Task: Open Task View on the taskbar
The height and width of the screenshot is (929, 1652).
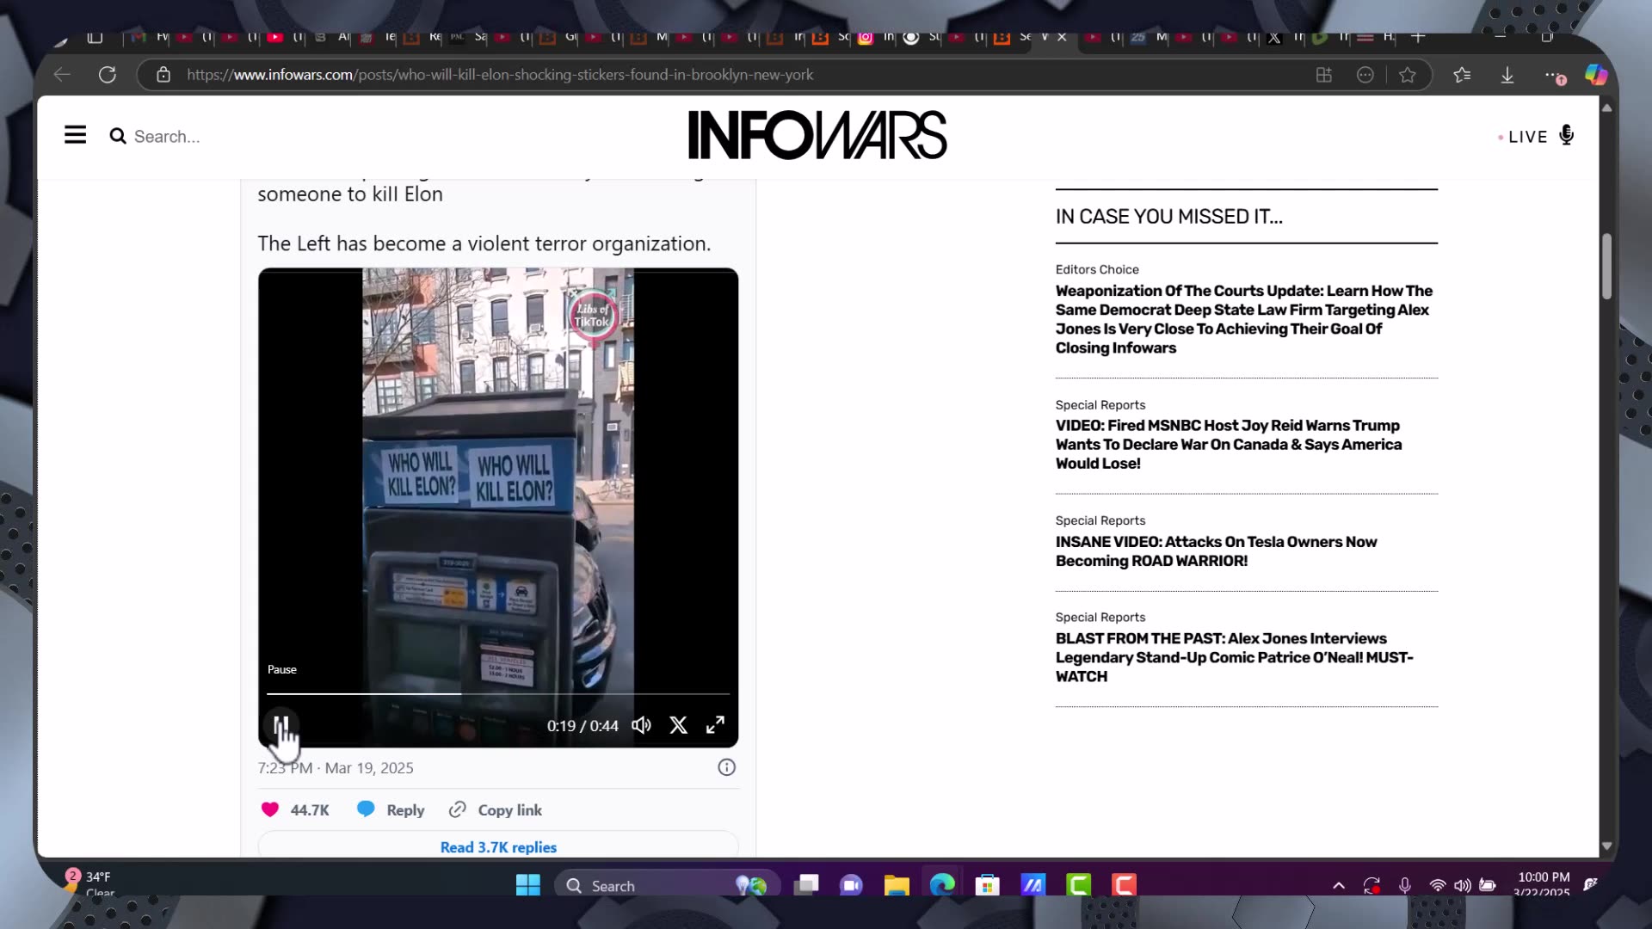Action: 806,885
